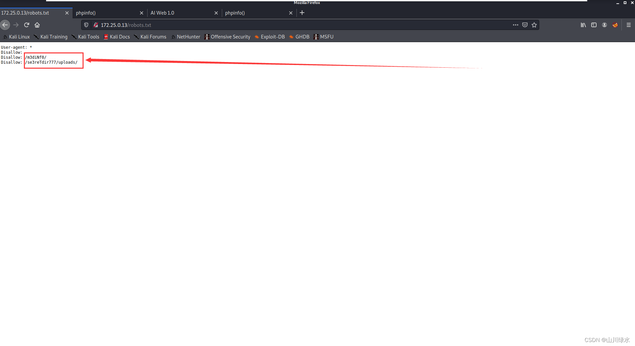Open a new tab
This screenshot has height=346, width=635.
pyautogui.click(x=302, y=13)
